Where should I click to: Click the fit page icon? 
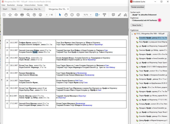click(x=97, y=15)
